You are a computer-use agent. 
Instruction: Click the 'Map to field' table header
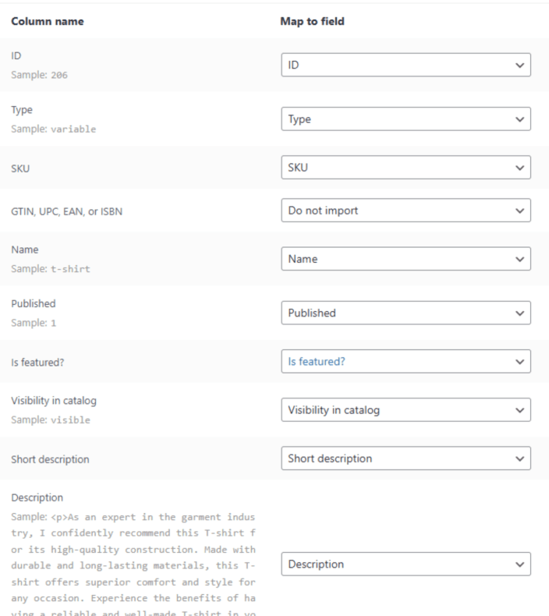click(312, 22)
